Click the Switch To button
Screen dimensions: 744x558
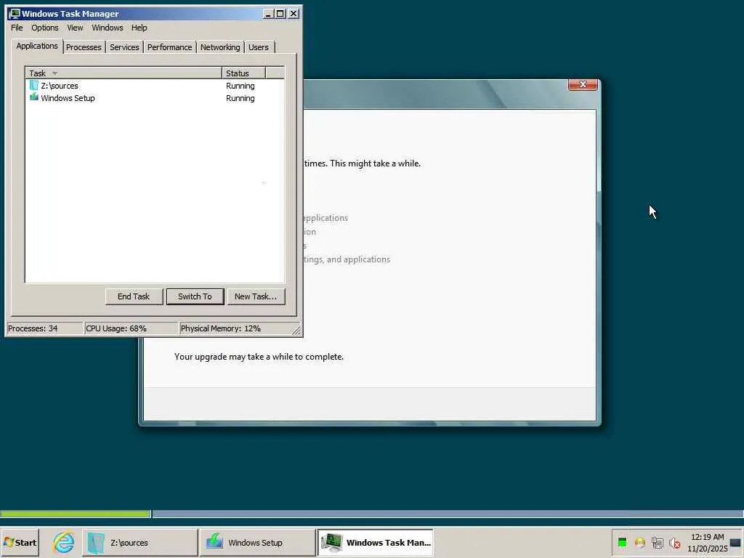[195, 296]
